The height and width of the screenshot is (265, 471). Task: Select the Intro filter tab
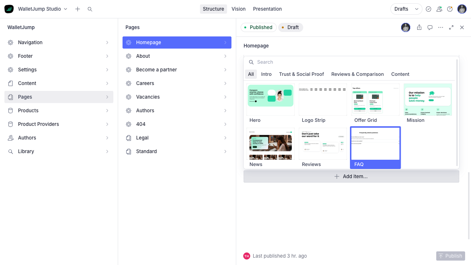266,74
